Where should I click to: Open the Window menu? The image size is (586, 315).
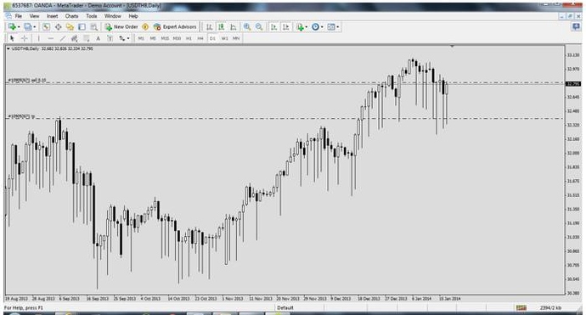pyautogui.click(x=112, y=16)
